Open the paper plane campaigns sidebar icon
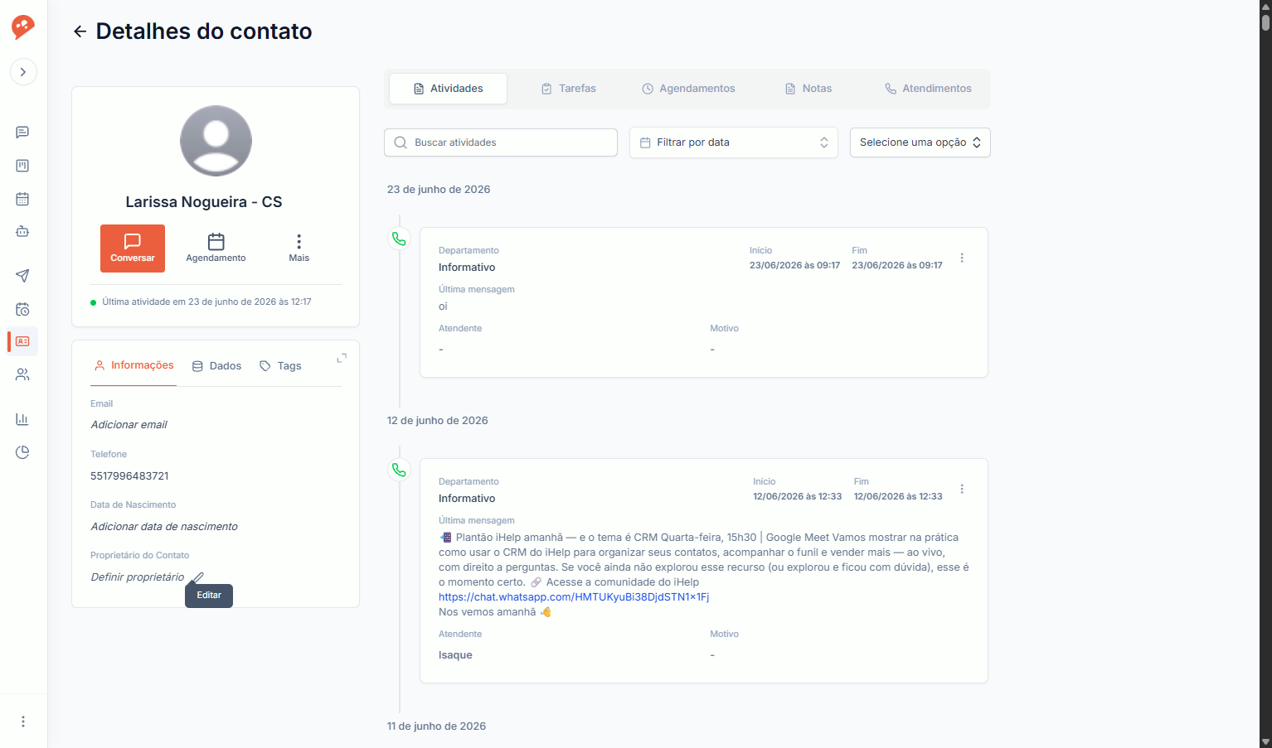Image resolution: width=1272 pixels, height=748 pixels. tap(22, 276)
